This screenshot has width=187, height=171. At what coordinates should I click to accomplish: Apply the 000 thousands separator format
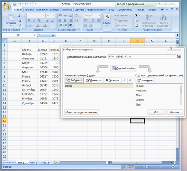(x=98, y=20)
